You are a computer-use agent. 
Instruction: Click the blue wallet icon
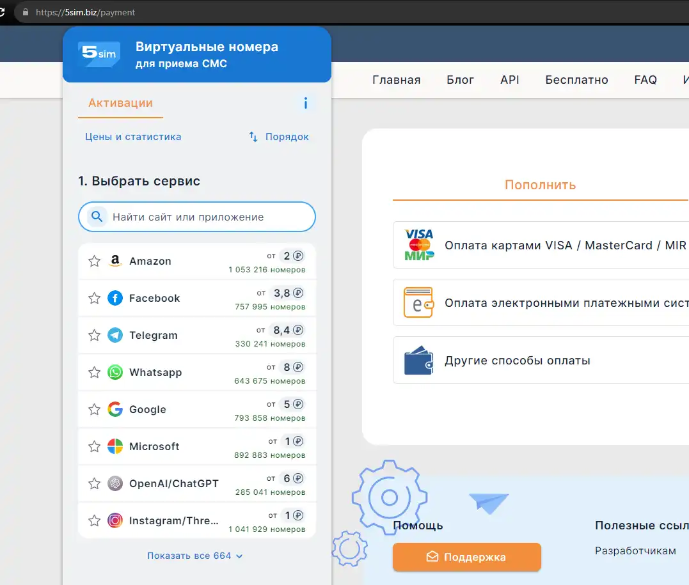coord(418,360)
